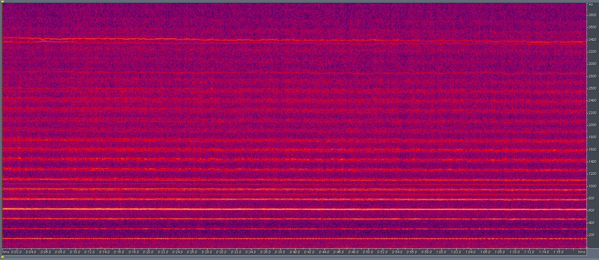
Task: Click the 1:10.0 mark on the time ruler
Action: point(515,252)
